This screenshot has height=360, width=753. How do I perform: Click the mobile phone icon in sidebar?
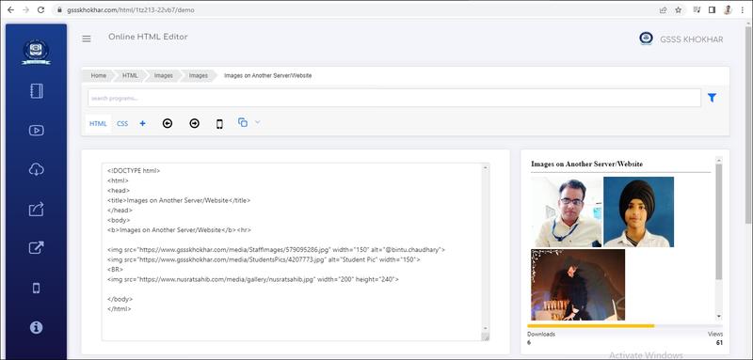(x=36, y=288)
